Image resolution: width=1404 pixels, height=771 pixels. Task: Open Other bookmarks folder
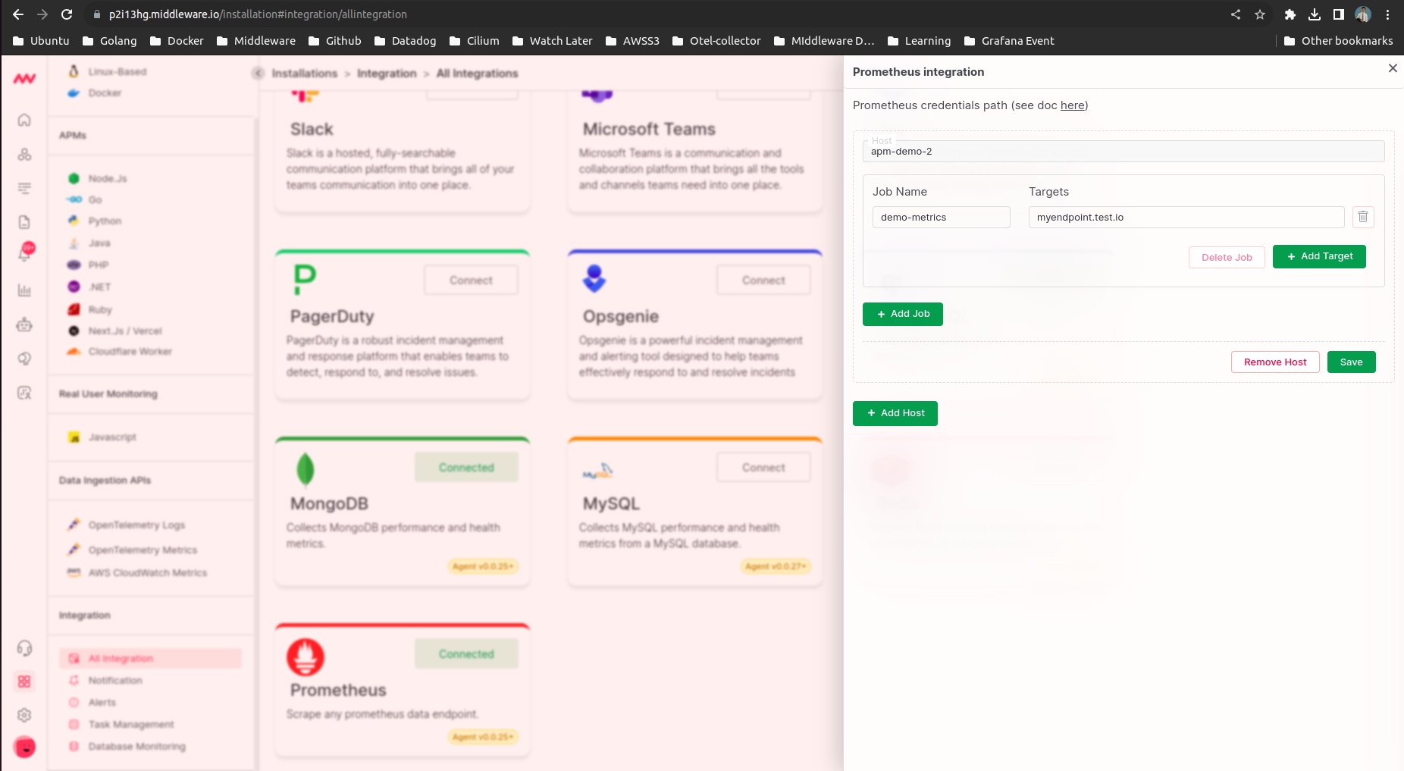(1339, 41)
